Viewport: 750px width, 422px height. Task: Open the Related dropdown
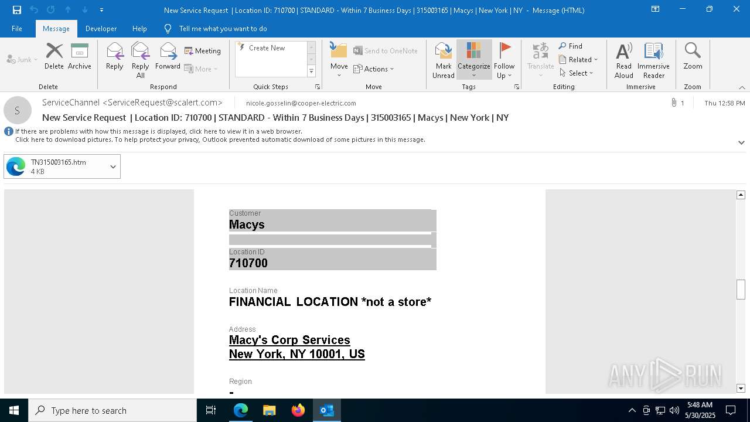tap(578, 59)
